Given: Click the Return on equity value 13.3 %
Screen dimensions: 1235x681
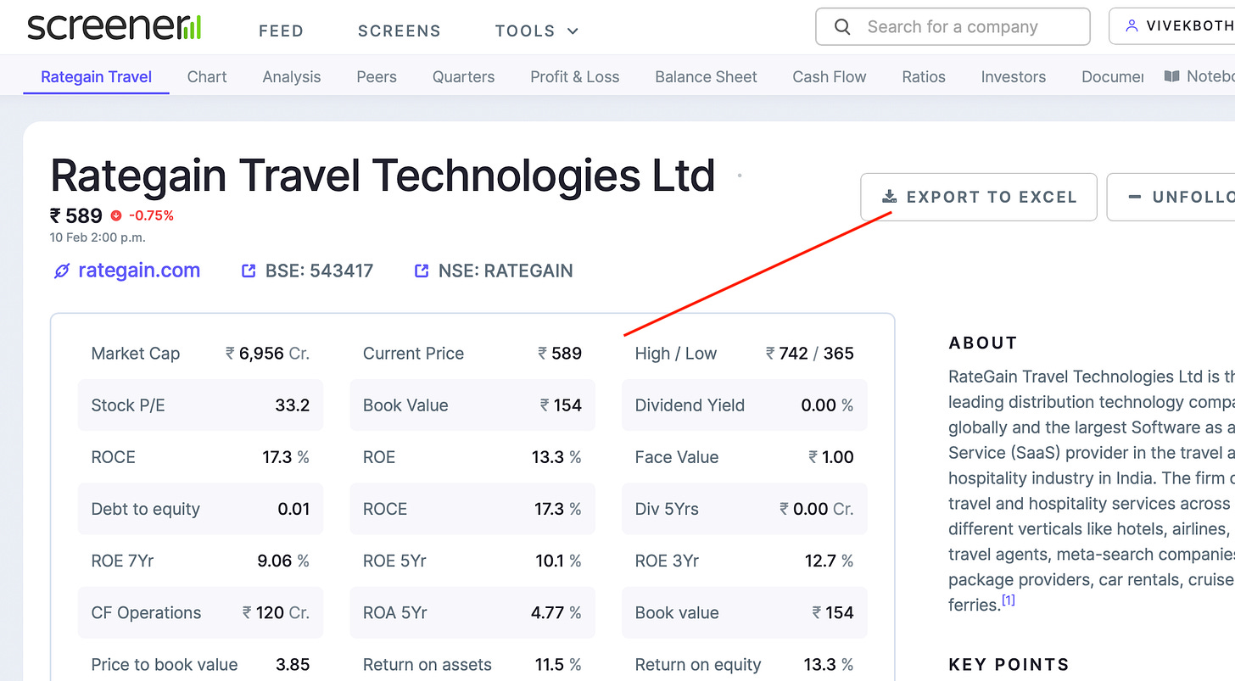Looking at the screenshot, I should click(829, 664).
